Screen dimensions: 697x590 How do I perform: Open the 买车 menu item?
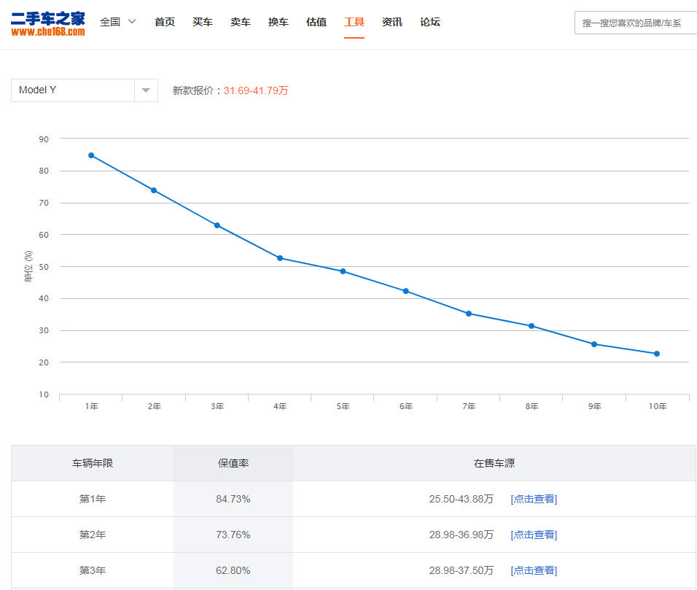click(x=202, y=22)
